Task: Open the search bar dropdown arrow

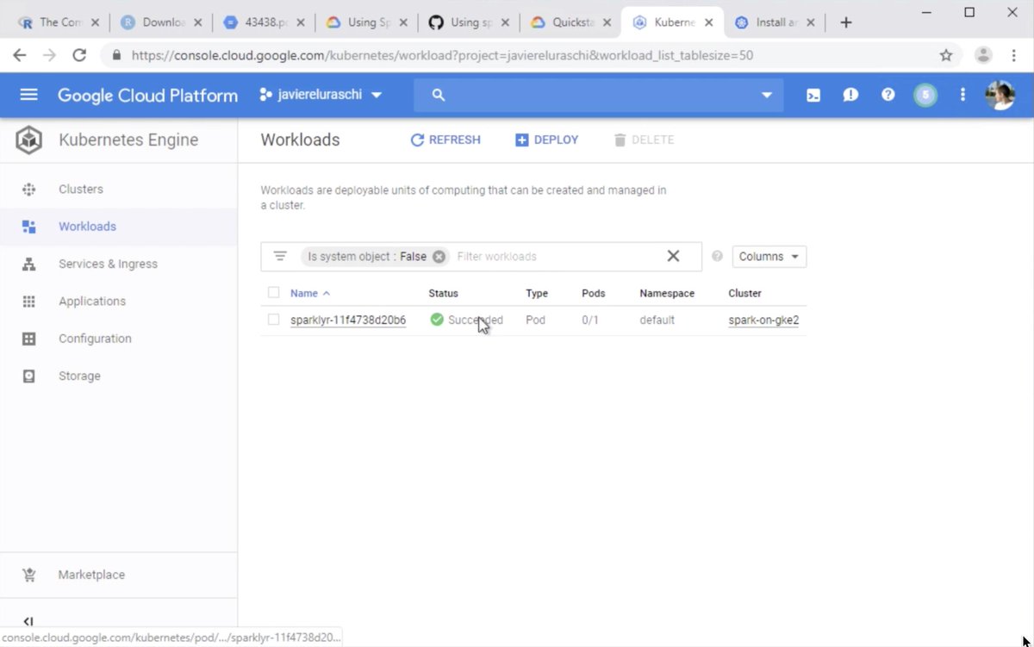Action: (x=766, y=95)
